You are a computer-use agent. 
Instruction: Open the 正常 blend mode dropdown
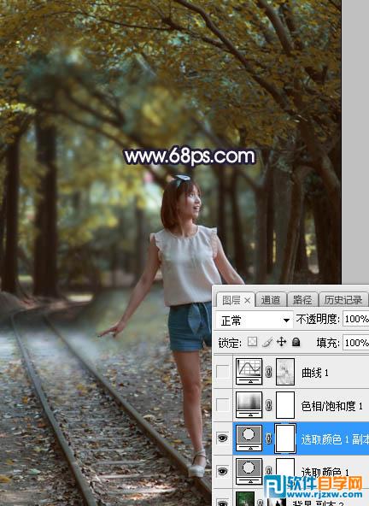(x=255, y=321)
